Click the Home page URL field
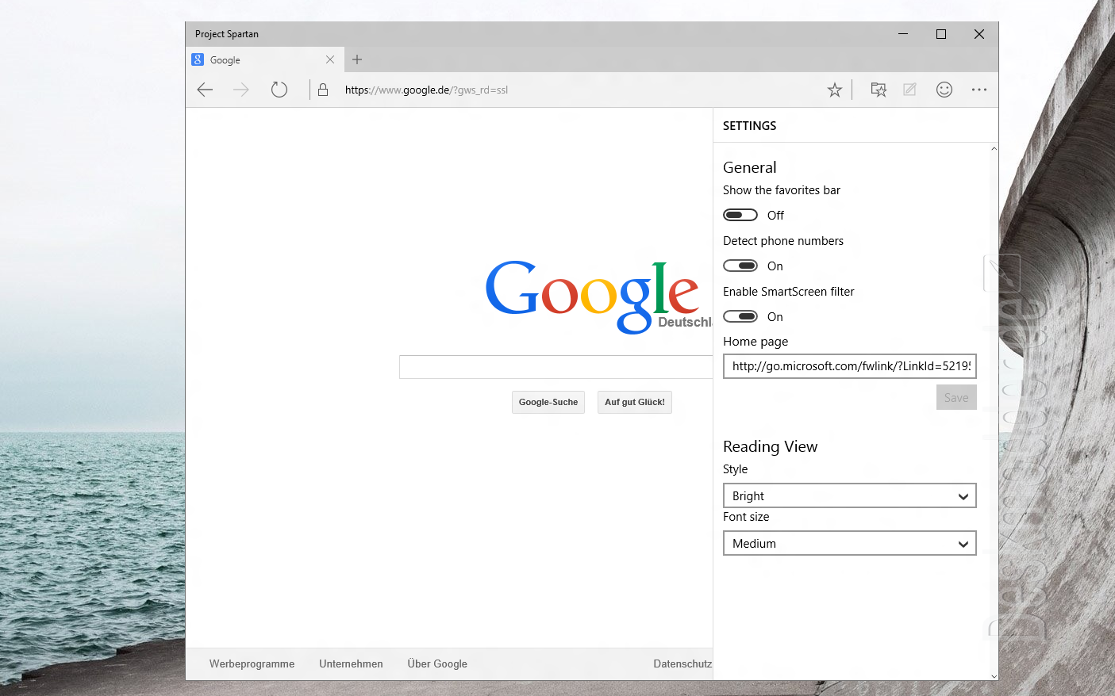The image size is (1115, 696). coord(849,366)
